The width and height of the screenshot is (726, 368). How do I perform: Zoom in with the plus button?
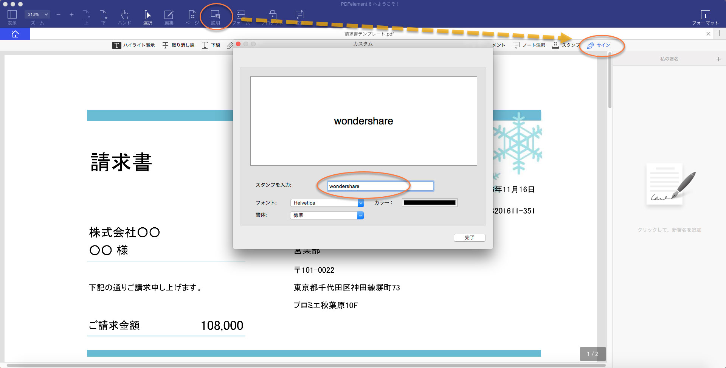tap(71, 14)
